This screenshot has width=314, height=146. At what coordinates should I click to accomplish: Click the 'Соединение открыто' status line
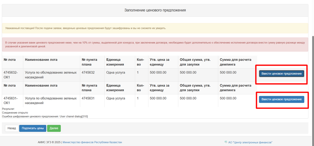click(15, 113)
